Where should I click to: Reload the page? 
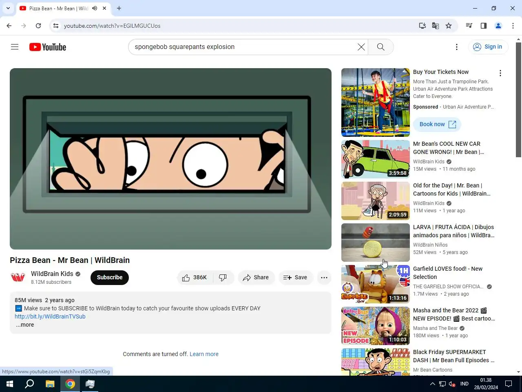coord(38,26)
